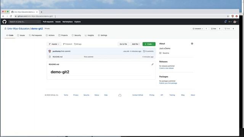Open the Contact GitHub footer link
244x137 pixels.
(x=138, y=95)
